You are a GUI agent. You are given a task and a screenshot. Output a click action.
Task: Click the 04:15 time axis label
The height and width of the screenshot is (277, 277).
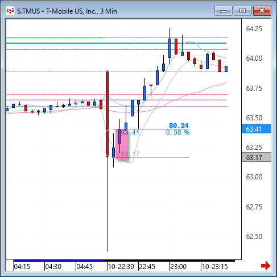(22, 267)
